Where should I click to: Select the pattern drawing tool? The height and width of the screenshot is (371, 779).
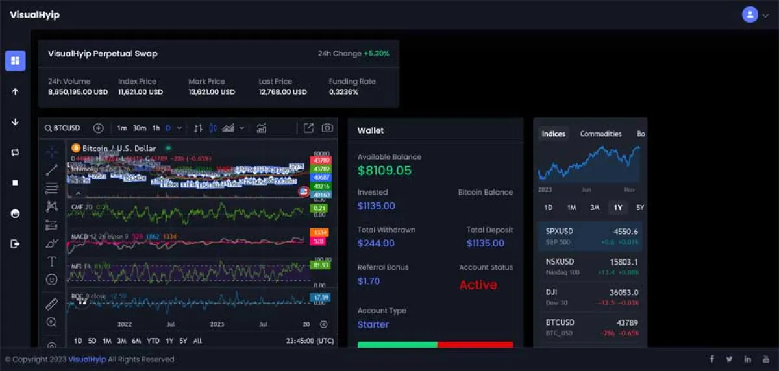pyautogui.click(x=51, y=207)
